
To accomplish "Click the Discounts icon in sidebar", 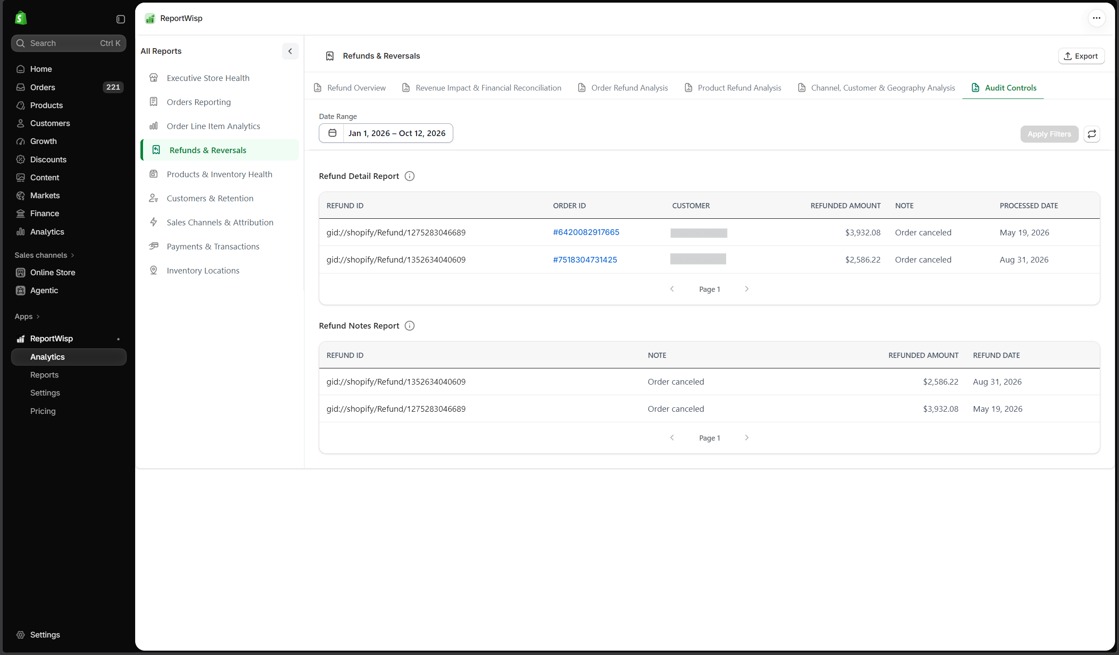I will (21, 159).
